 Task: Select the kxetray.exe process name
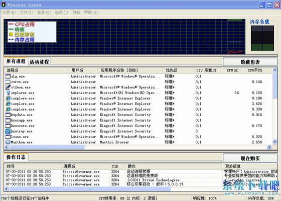click(x=22, y=131)
